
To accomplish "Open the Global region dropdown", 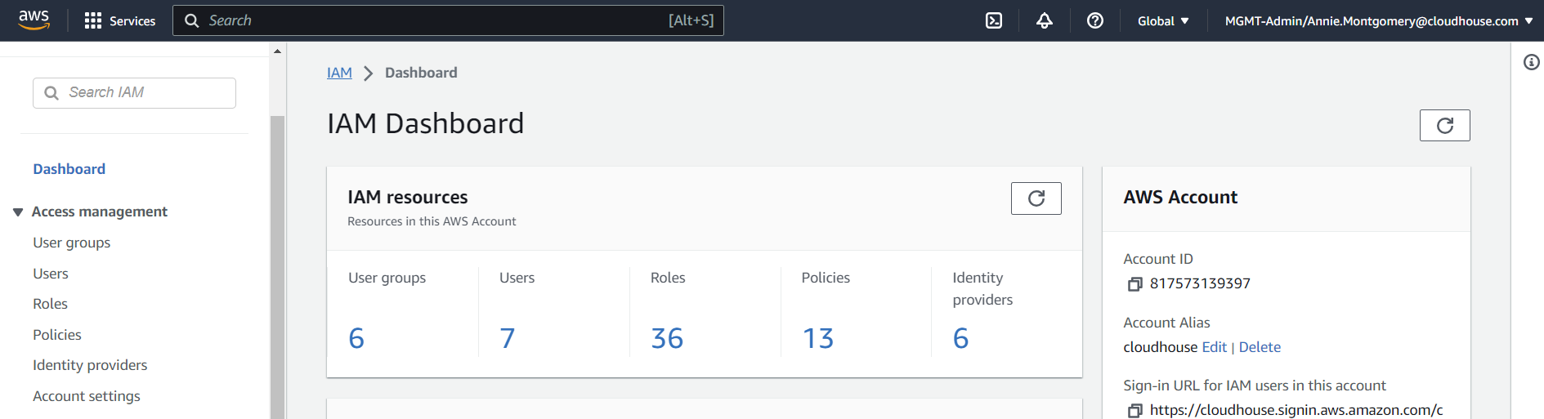I will coord(1162,20).
